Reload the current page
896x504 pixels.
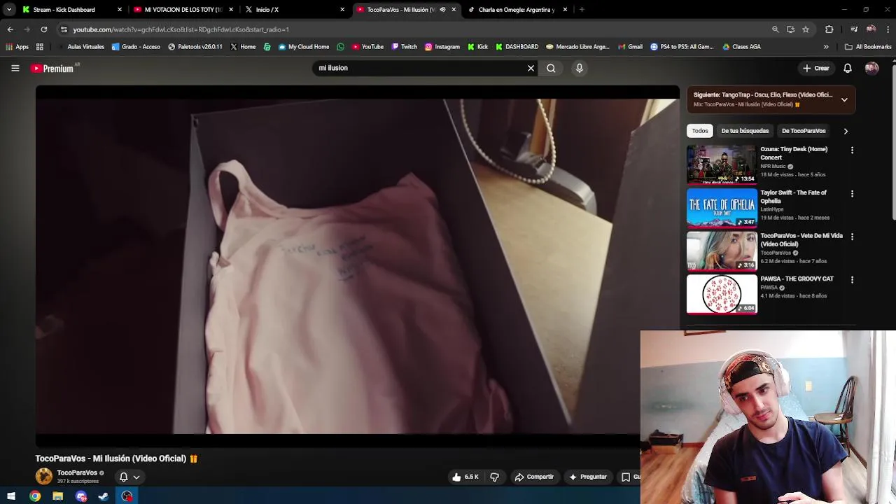pos(43,29)
